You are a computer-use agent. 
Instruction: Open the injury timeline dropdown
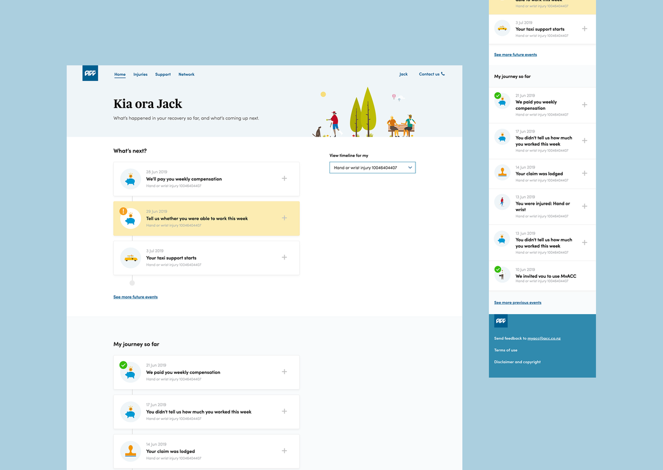(372, 168)
